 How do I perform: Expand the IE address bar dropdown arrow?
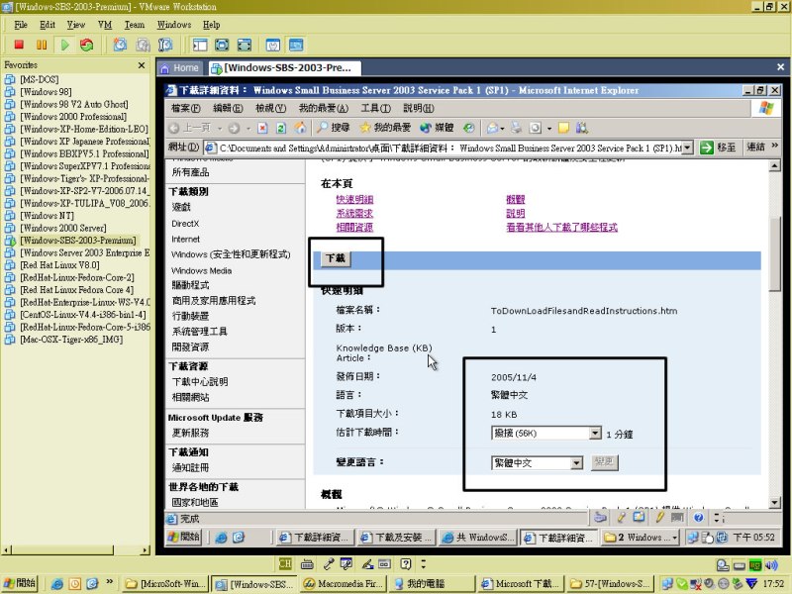coord(687,148)
